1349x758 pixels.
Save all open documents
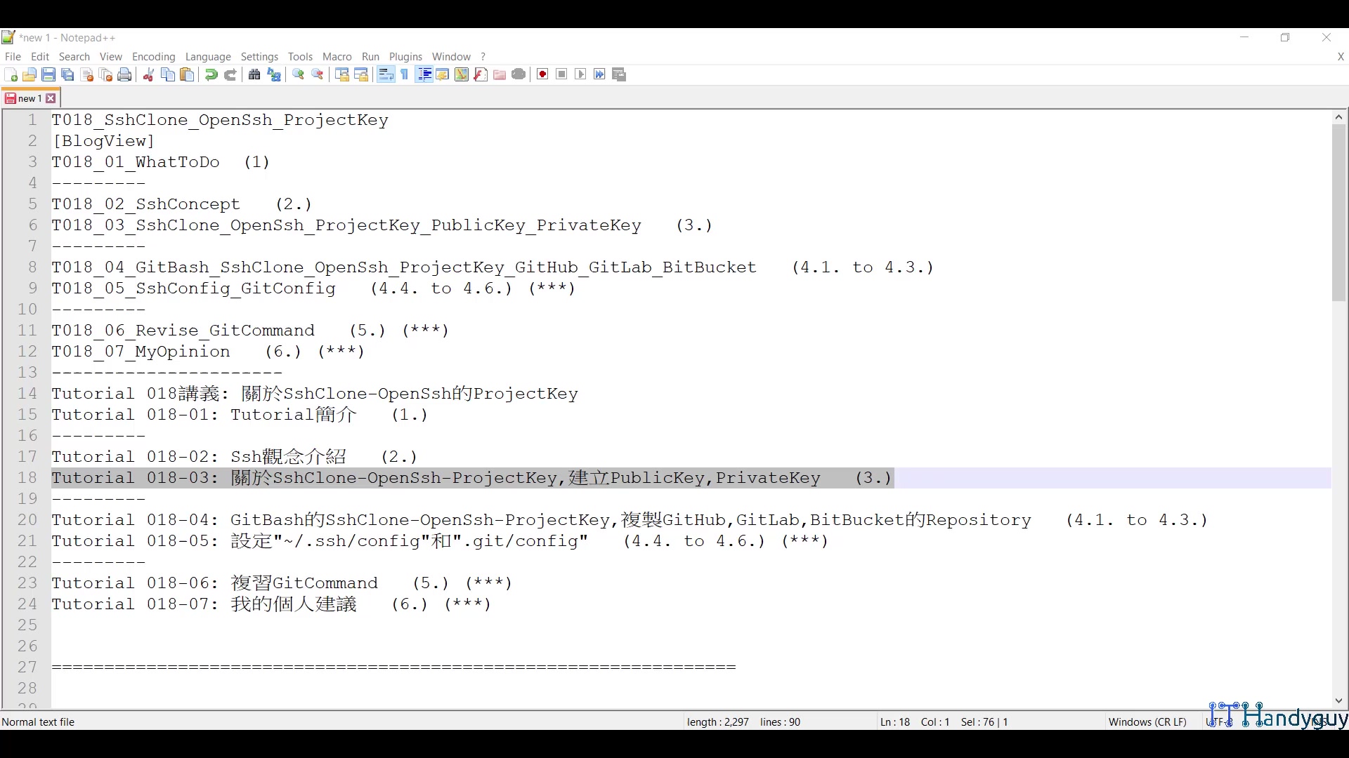67,74
